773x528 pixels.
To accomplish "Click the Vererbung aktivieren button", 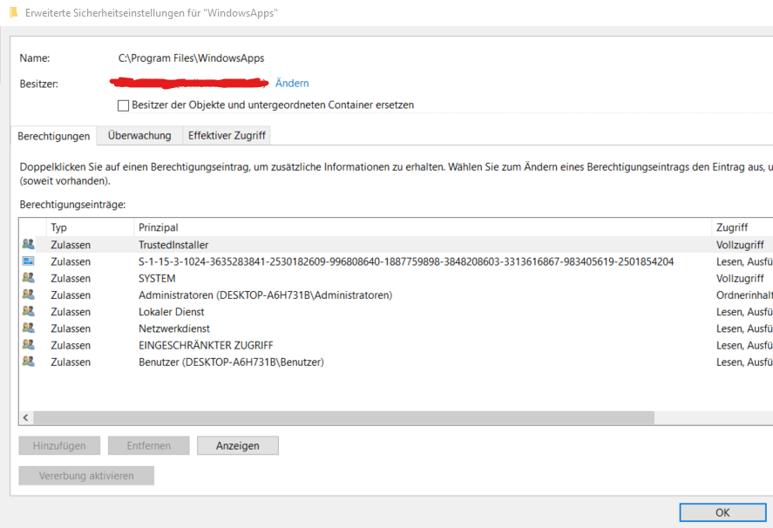I will click(x=86, y=476).
